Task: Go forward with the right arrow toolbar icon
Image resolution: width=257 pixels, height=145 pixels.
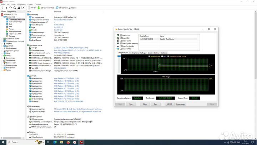Action: [x=6, y=8]
